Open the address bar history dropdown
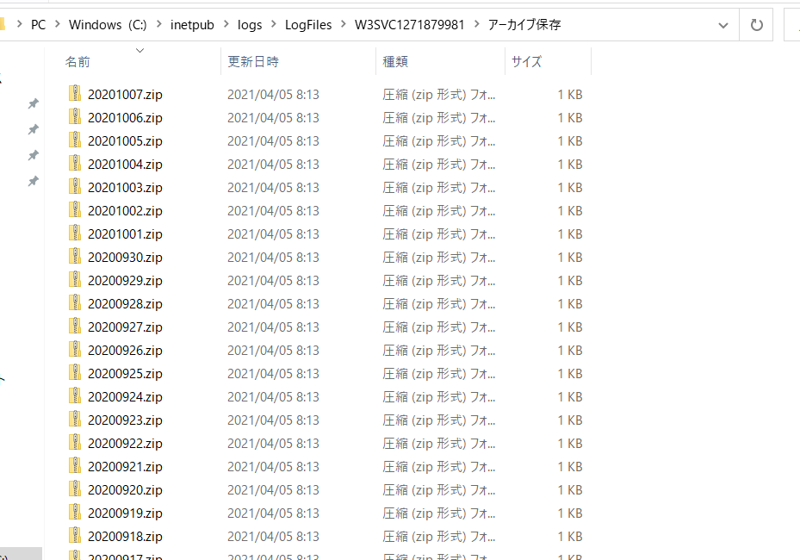 coord(723,25)
